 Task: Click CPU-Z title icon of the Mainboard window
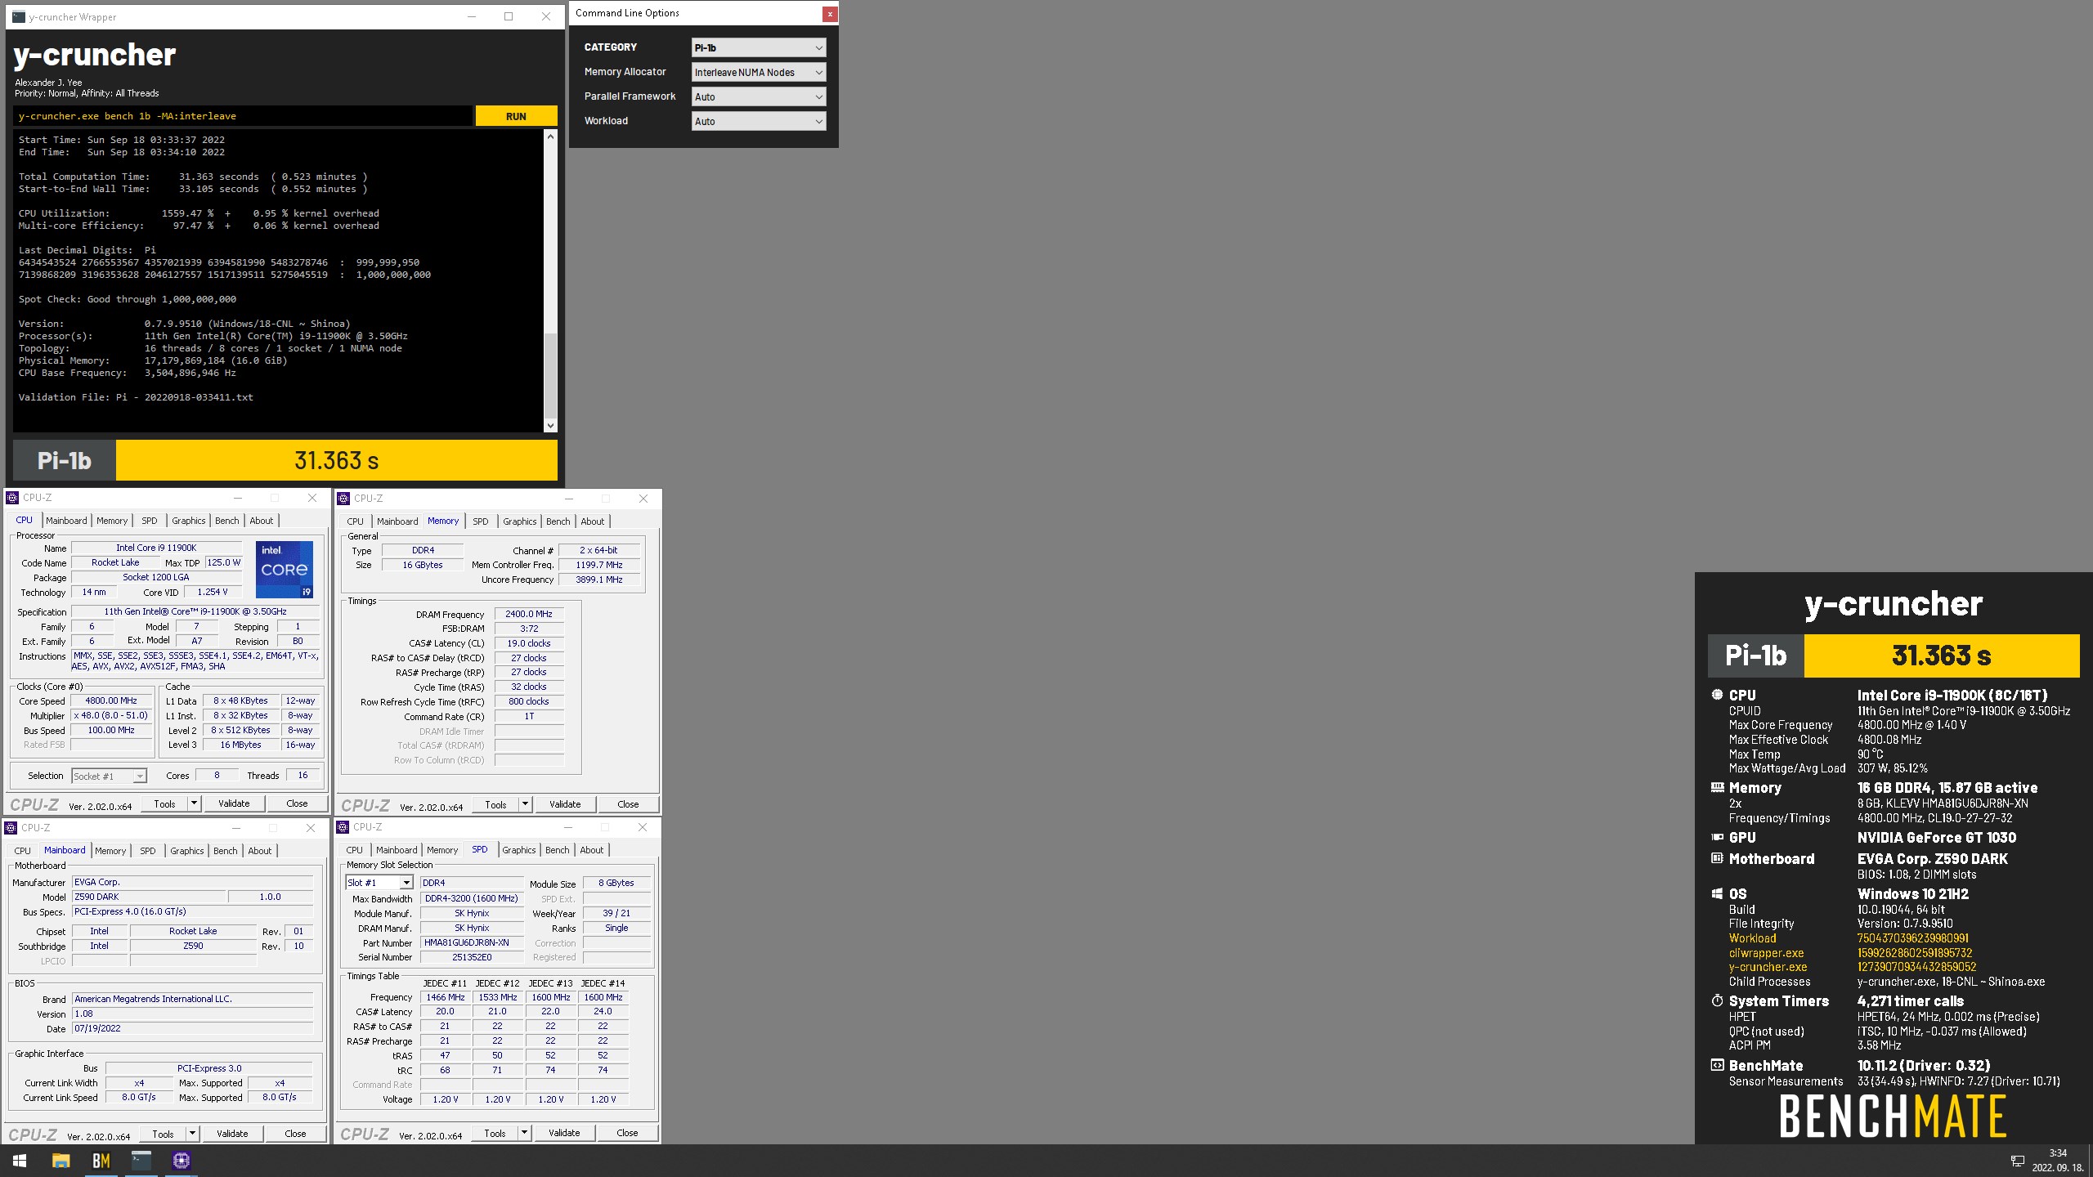[11, 828]
